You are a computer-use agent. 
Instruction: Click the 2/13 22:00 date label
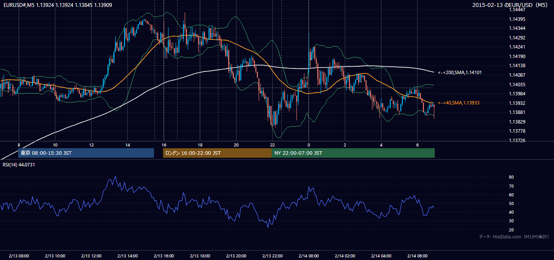tap(272, 256)
